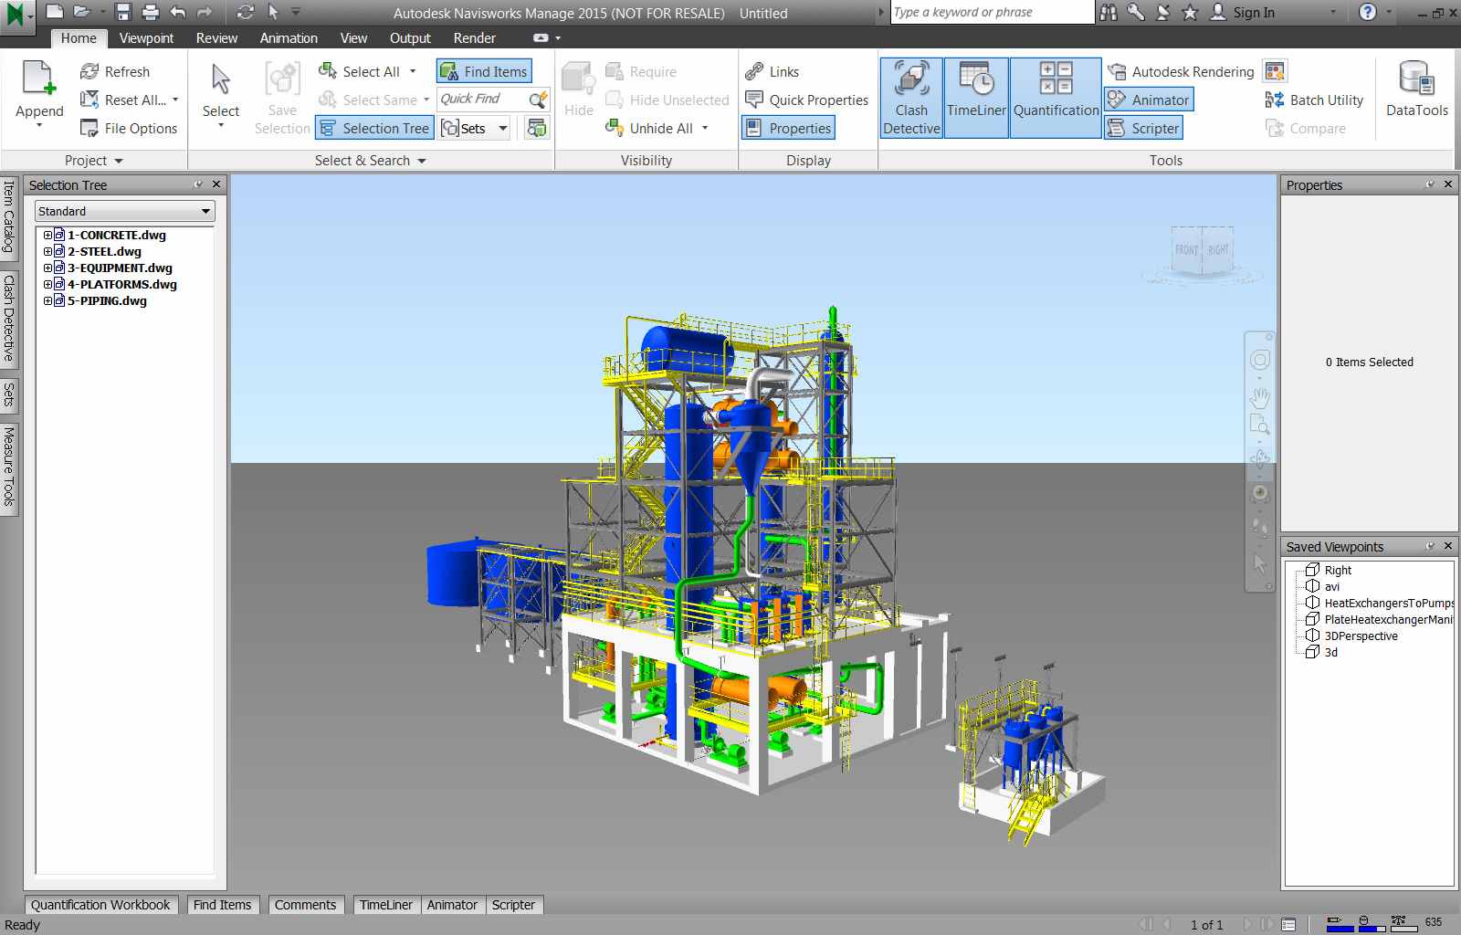Select the Look Around tool in navigation bar
Viewport: 1461px width, 935px height.
1260,494
